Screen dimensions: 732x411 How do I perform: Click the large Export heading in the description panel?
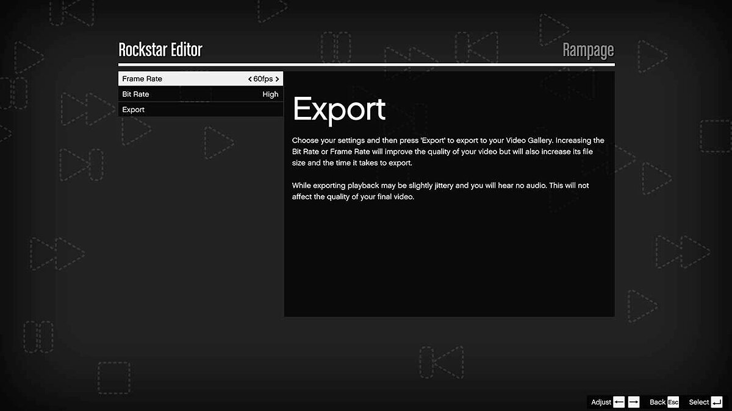[x=339, y=110]
